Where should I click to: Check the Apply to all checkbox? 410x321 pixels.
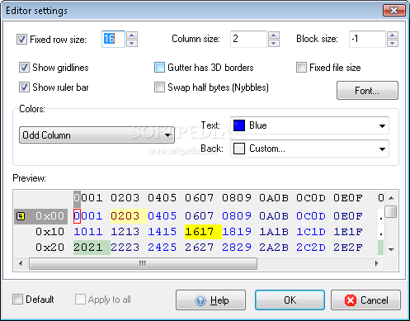click(x=80, y=300)
